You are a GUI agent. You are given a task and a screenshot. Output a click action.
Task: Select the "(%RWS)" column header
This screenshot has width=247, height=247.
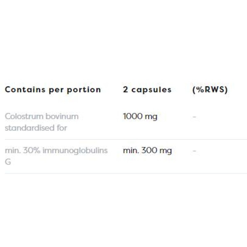pos(210,90)
